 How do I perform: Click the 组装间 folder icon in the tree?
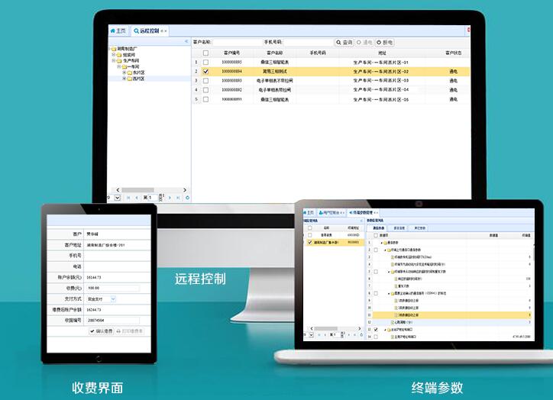(119, 55)
